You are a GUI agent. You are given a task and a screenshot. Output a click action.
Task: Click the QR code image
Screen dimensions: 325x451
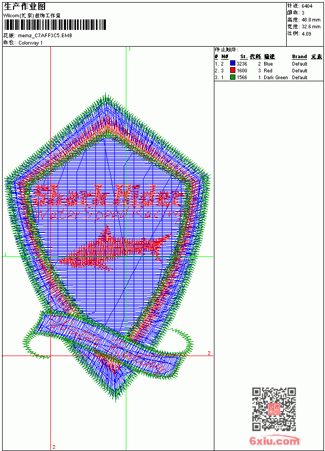[274, 409]
